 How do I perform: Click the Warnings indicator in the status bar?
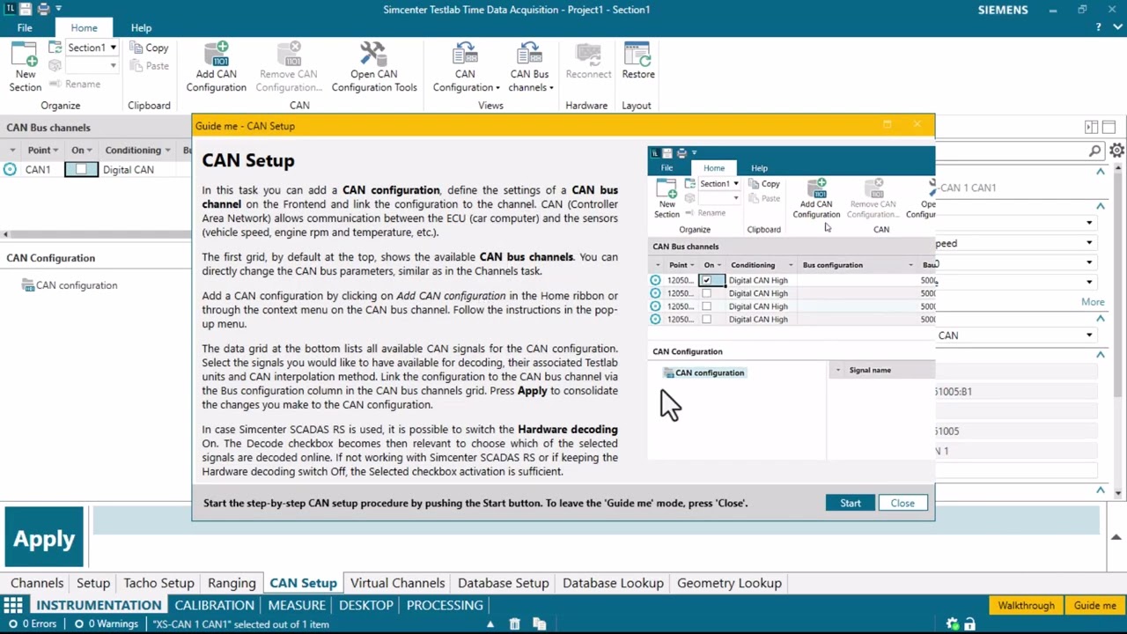[x=106, y=624]
